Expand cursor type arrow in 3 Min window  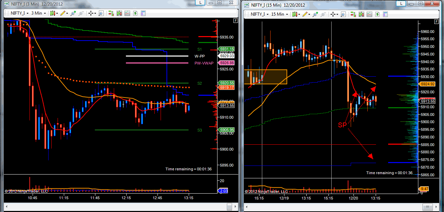95,13
